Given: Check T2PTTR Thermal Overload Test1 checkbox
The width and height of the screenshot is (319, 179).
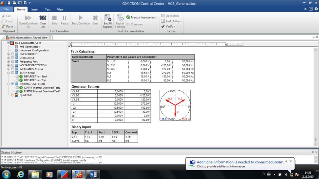Looking at the screenshot, I should click(x=17, y=88).
